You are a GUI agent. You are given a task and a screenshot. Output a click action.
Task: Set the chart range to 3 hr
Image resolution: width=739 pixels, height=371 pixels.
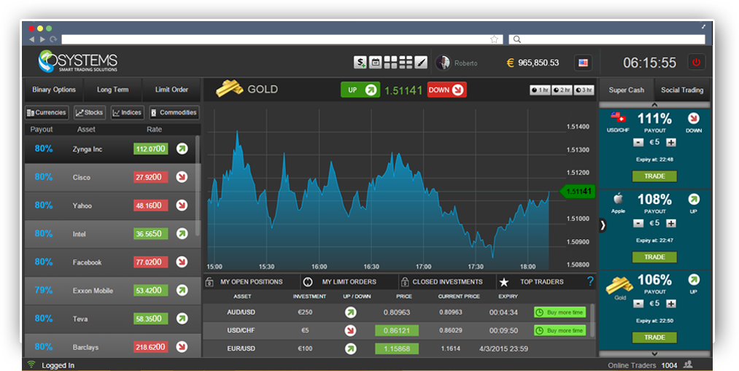(x=584, y=90)
